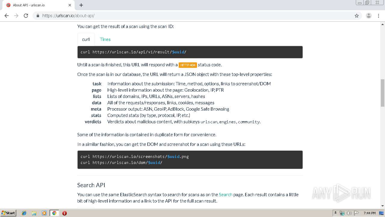Click the volume speaker tray icon
The width and height of the screenshot is (385, 217).
pos(349,213)
